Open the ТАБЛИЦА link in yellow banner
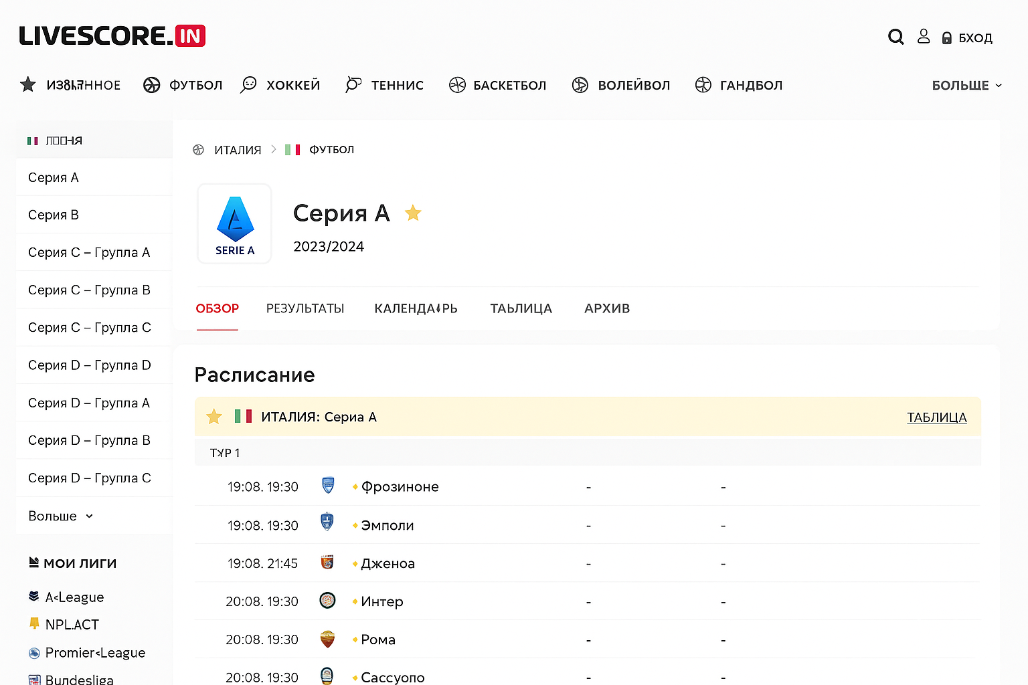Viewport: 1028px width, 685px height. [x=936, y=417]
